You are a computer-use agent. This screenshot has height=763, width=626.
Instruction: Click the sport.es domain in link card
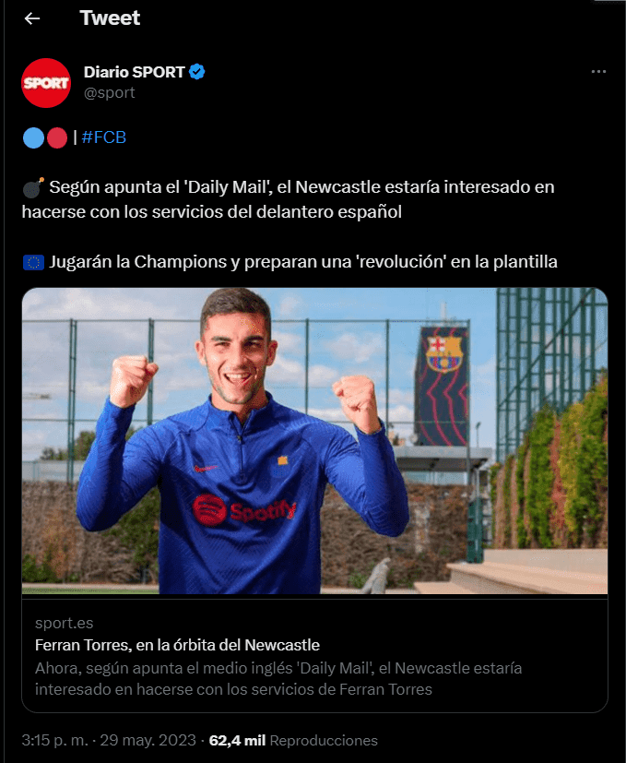[x=64, y=623]
